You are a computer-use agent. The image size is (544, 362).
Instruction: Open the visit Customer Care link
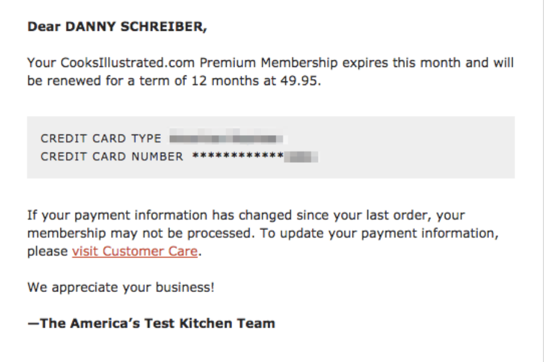[135, 251]
